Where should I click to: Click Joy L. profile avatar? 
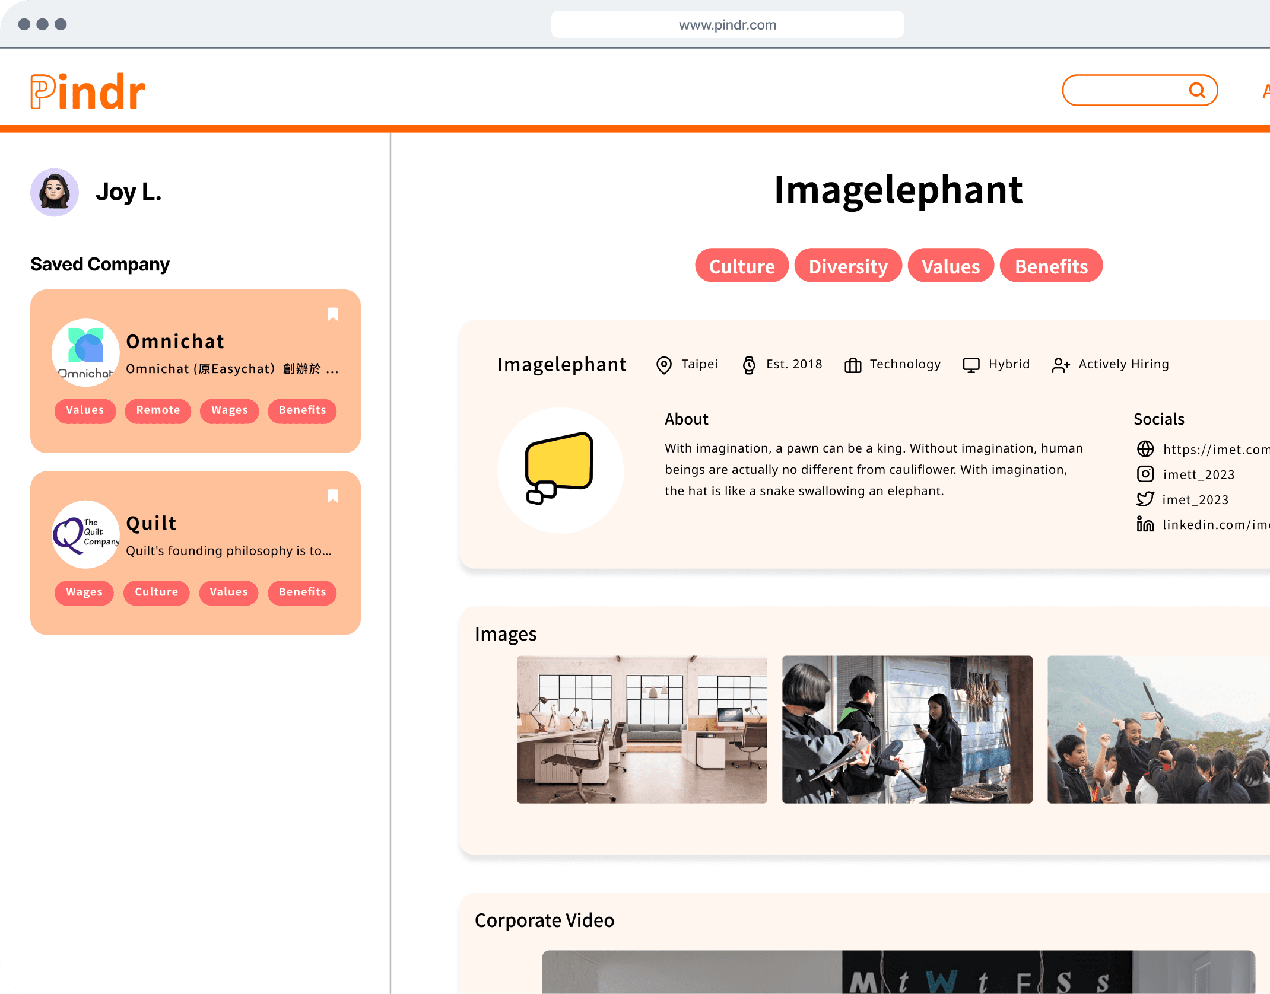coord(55,192)
